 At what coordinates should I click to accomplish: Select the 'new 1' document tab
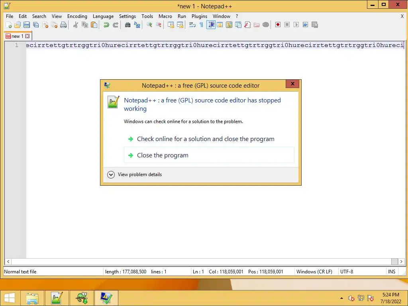(18, 36)
